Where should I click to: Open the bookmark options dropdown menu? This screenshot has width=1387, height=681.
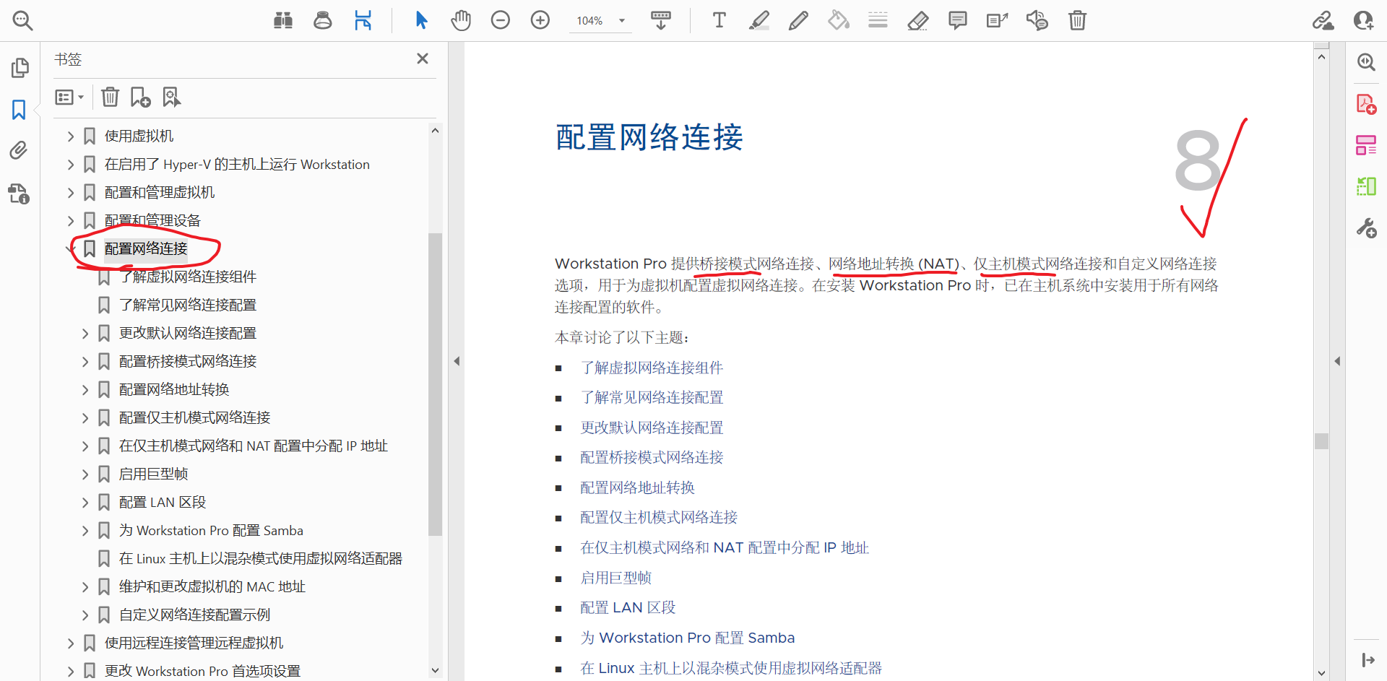(70, 97)
